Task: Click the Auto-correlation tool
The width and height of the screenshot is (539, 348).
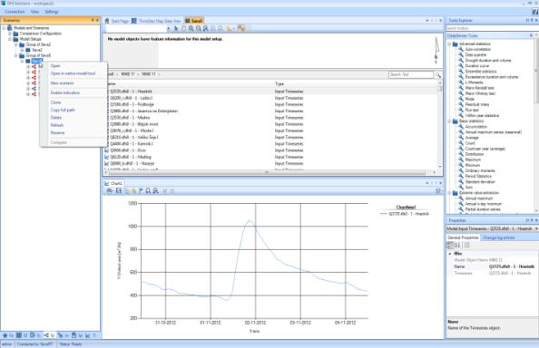Action: coord(478,50)
